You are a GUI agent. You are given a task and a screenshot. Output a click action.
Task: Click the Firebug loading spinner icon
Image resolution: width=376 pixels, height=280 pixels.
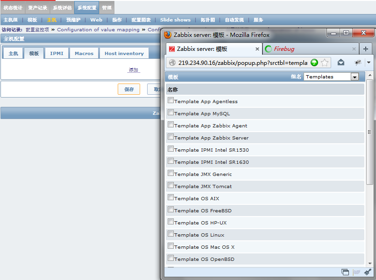[268, 49]
